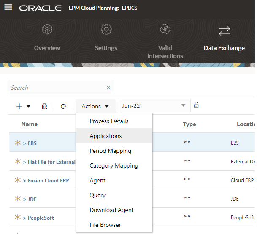
Task: Click asterisk icon on Flat File row
Action: [18, 161]
